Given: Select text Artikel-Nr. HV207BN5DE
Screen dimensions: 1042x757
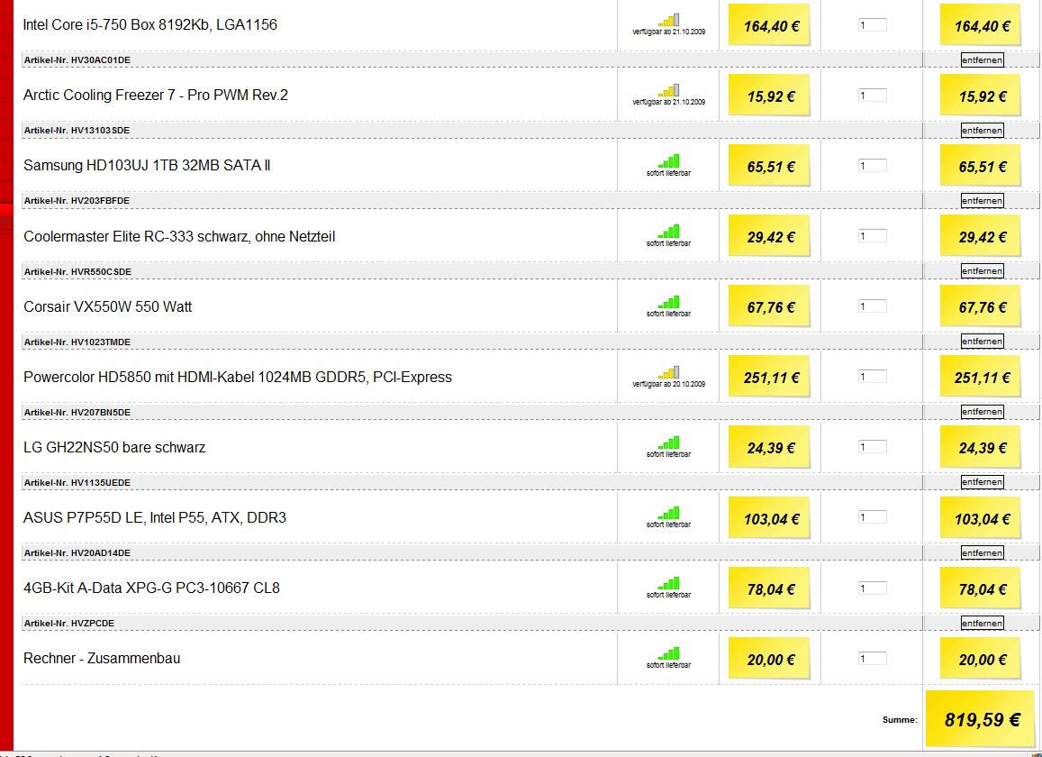Looking at the screenshot, I should [x=77, y=413].
